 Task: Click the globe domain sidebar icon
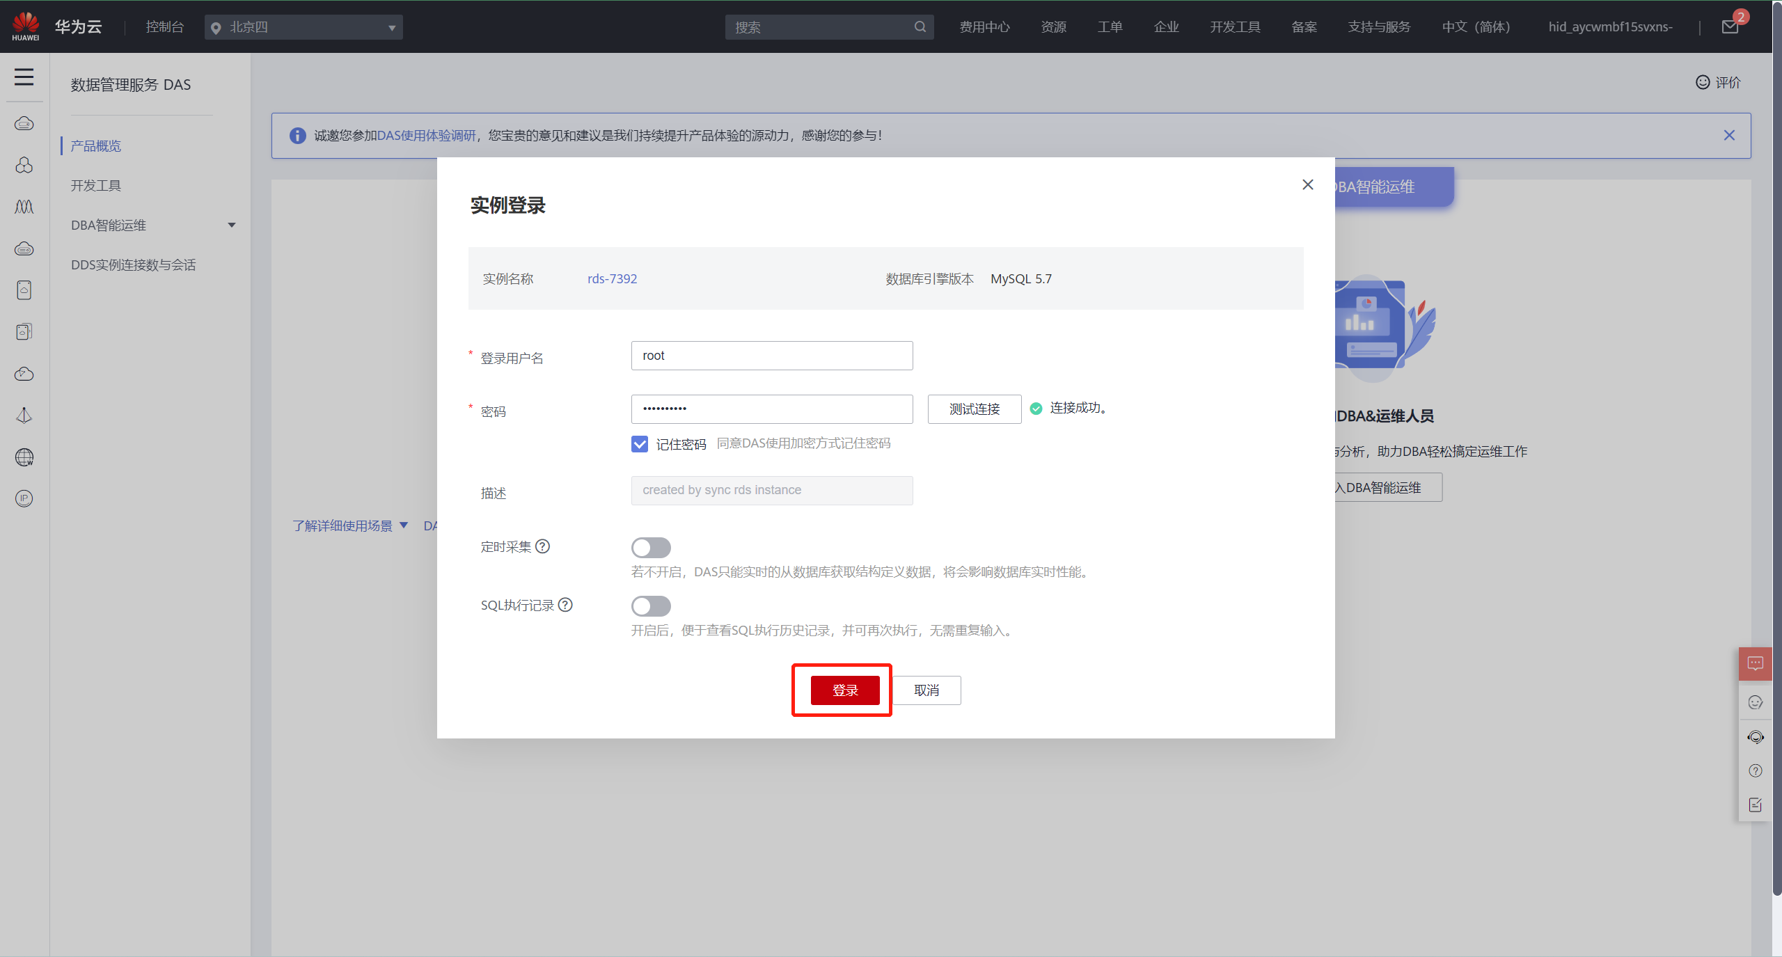click(x=24, y=457)
